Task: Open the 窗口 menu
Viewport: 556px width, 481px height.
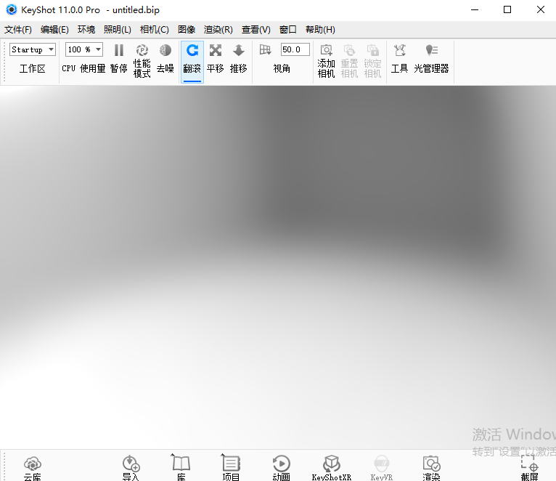Action: pyautogui.click(x=288, y=30)
